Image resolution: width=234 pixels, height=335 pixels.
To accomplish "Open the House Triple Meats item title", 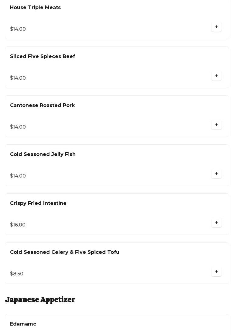I will click(x=35, y=8).
